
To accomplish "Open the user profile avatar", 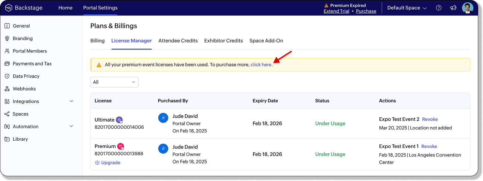I will point(467,8).
